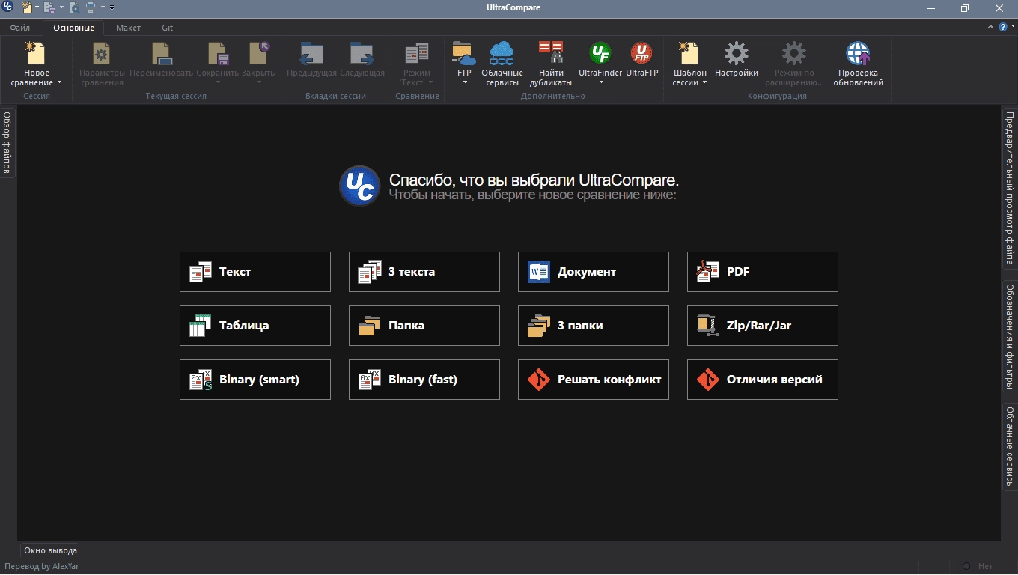This screenshot has width=1018, height=575.
Task: Open the Новое сравнение dropdown arrow
Action: point(59,83)
